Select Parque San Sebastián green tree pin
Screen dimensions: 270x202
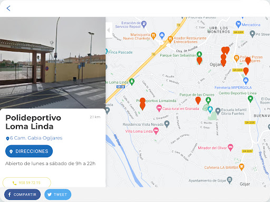199,54
